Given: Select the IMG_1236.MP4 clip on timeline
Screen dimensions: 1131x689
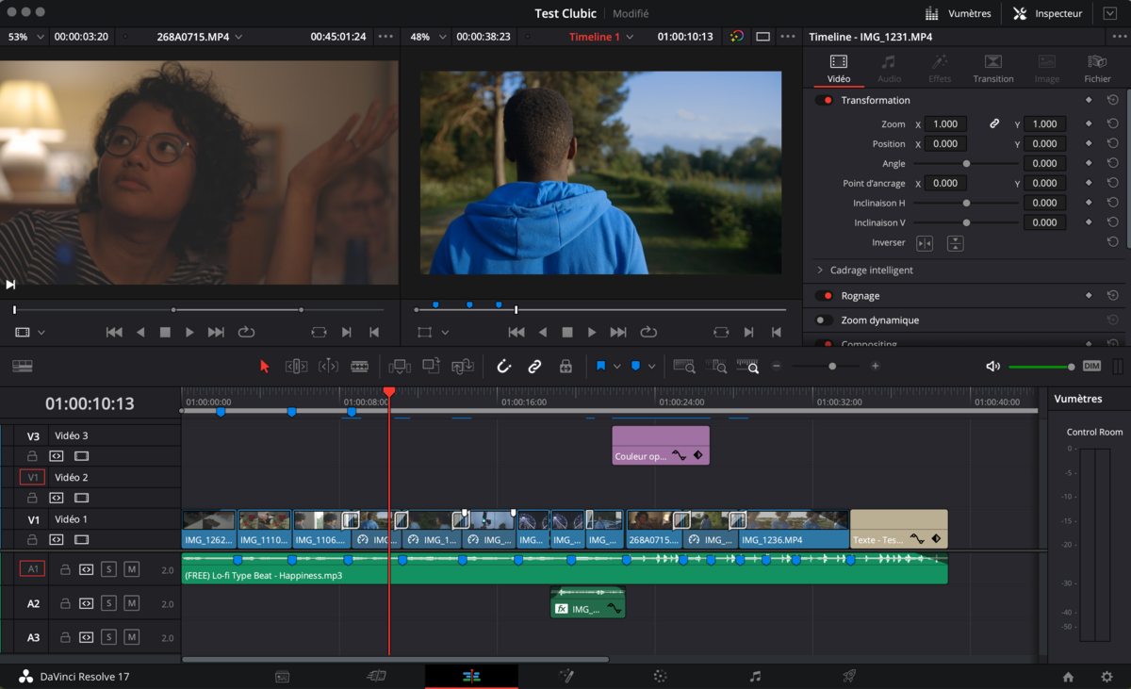Looking at the screenshot, I should coord(794,530).
